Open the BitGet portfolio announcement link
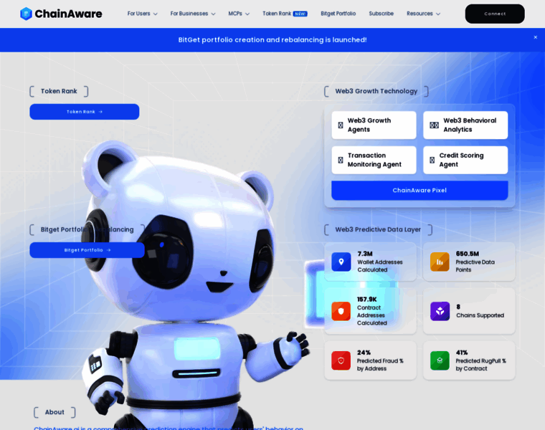The image size is (545, 430). (272, 40)
